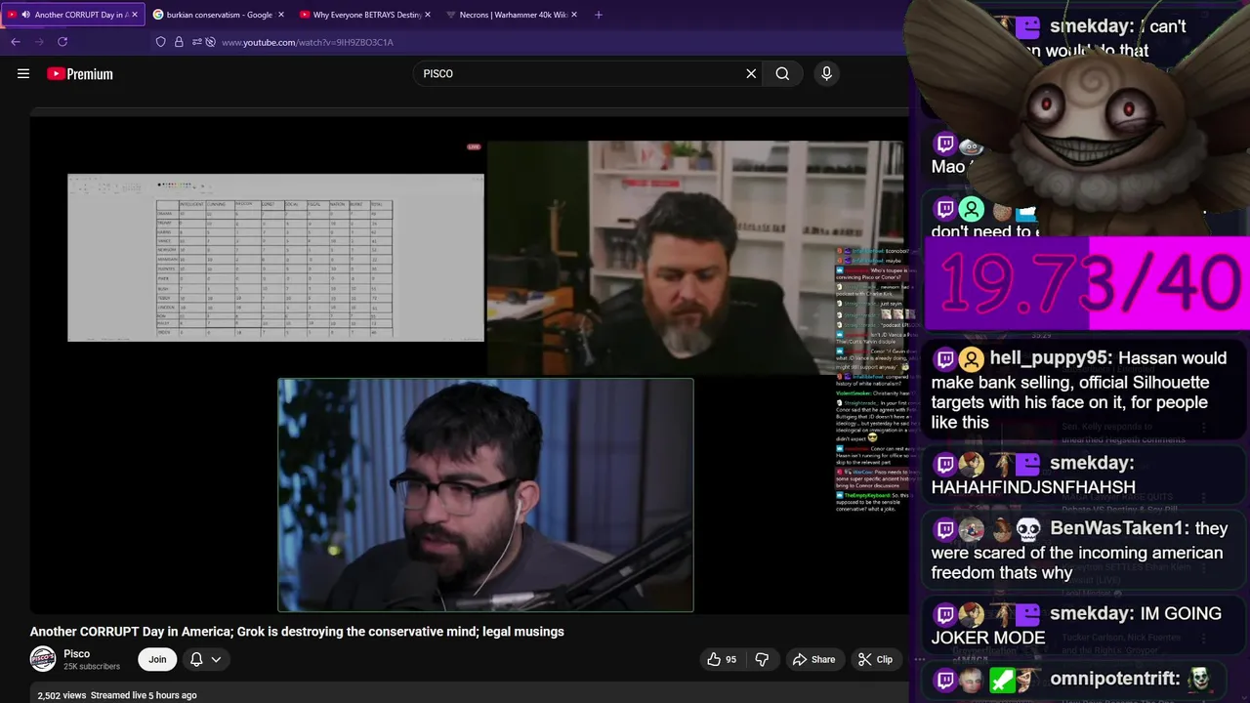Go back in browser history
This screenshot has height=703, width=1250.
click(16, 42)
